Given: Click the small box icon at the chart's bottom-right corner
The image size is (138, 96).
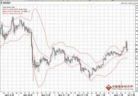Looking at the screenshot, I should [137, 91].
